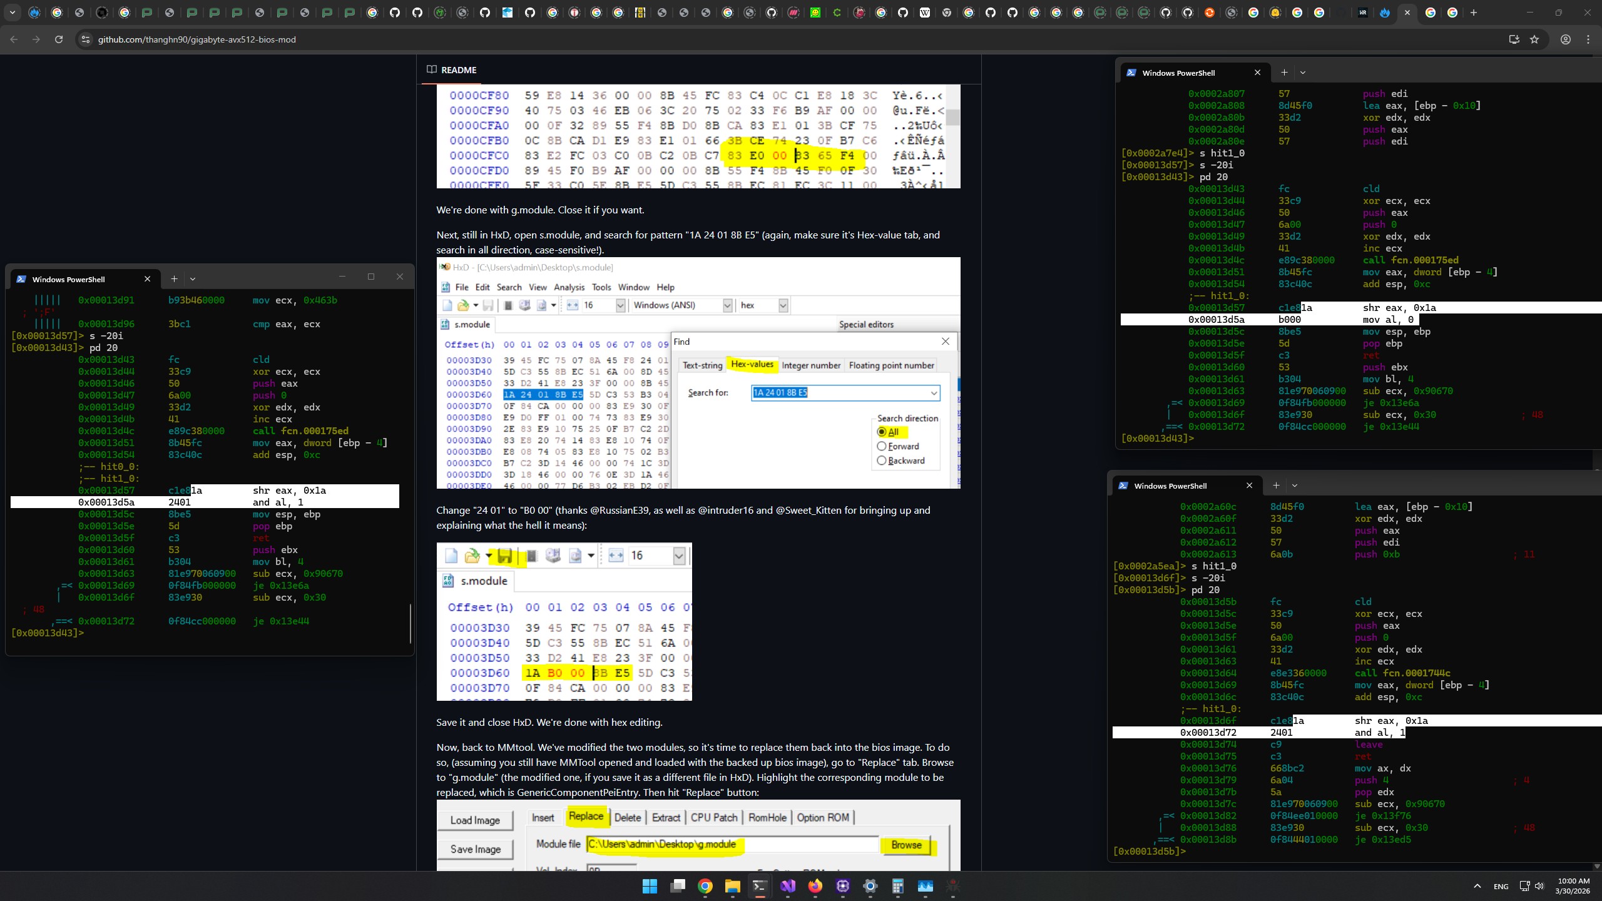
Task: Open Calculator from the taskbar
Action: (x=898, y=886)
